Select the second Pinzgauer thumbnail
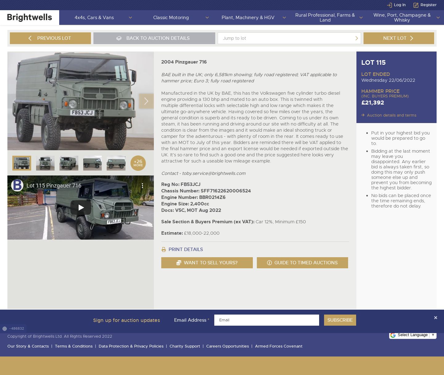The image size is (444, 375). (45, 163)
